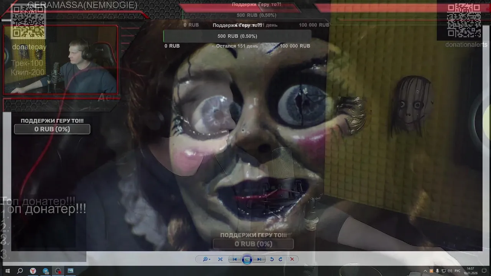This screenshot has width=491, height=276.
Task: Open Telegram from taskbar
Action: click(x=46, y=271)
